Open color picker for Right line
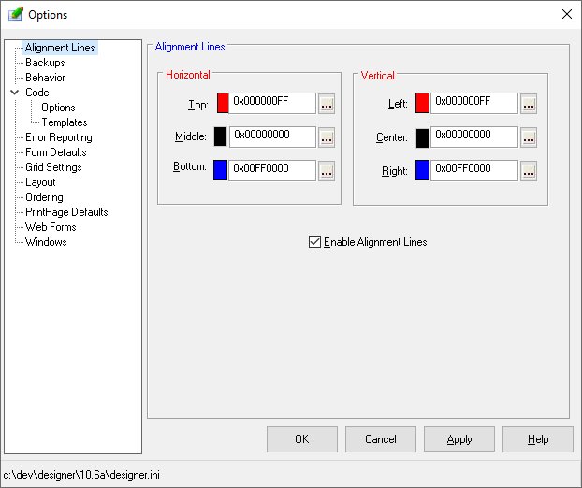The height and width of the screenshot is (488, 582). 529,171
